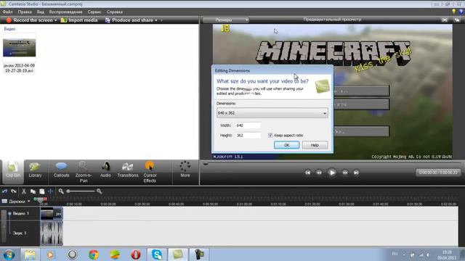Open the Сервис menu
Screen dimensions: 465x261
94,12
